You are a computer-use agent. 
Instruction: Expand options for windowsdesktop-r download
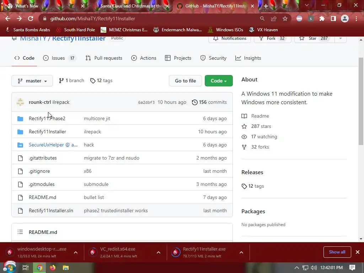(x=76, y=252)
